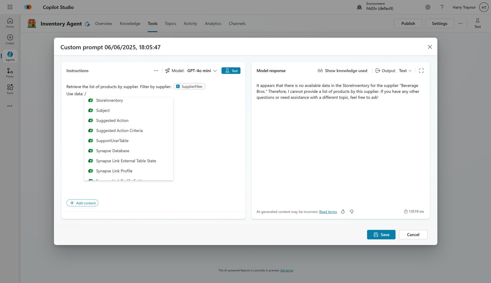Switch to the Knowledge tab
Image resolution: width=491 pixels, height=283 pixels.
(x=130, y=23)
